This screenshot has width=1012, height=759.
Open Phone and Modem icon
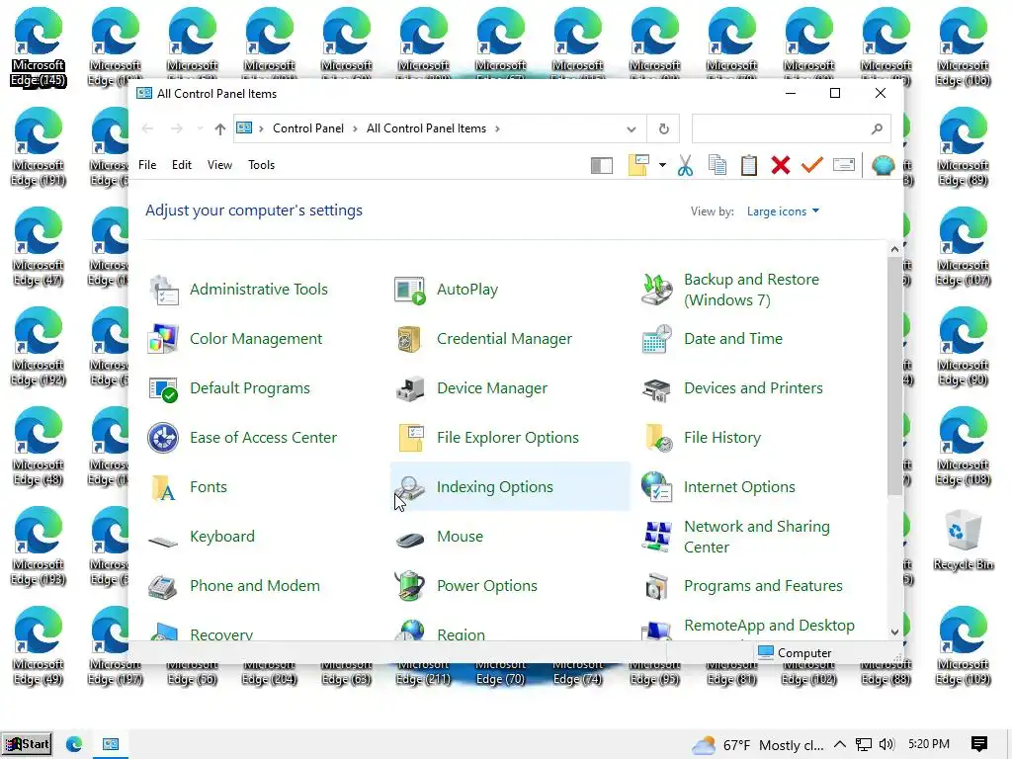click(x=164, y=586)
